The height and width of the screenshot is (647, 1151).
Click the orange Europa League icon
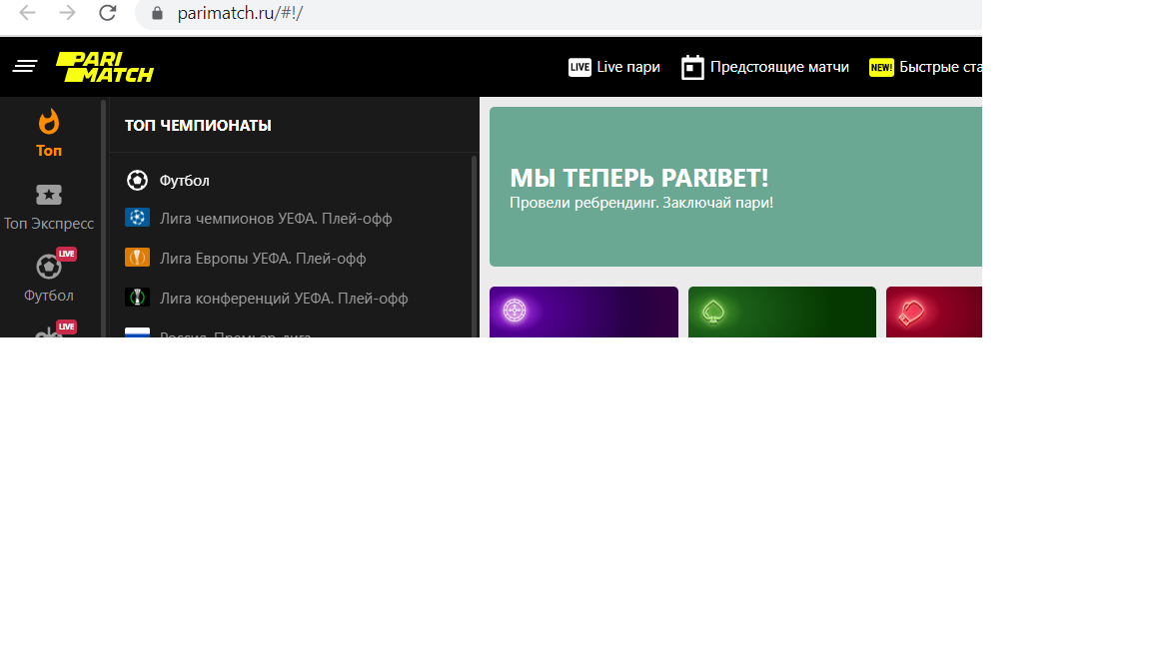(137, 258)
